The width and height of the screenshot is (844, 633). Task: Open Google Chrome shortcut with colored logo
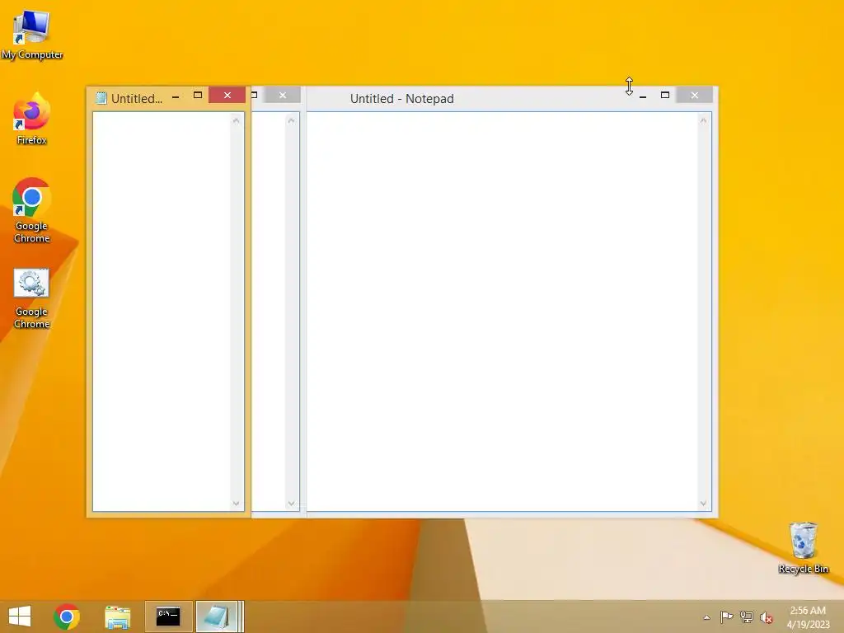coord(32,210)
